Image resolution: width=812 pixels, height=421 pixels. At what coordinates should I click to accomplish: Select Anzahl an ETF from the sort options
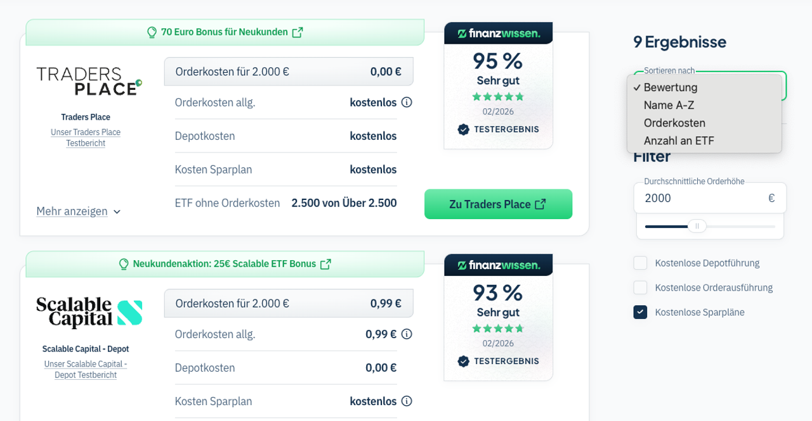pyautogui.click(x=678, y=141)
